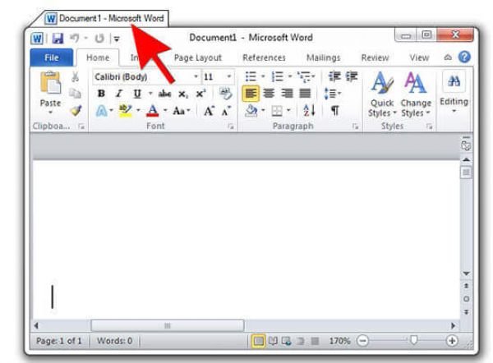The image size is (493, 363).
Task: Click the Save icon in Quick Access Toolbar
Action: pos(58,39)
